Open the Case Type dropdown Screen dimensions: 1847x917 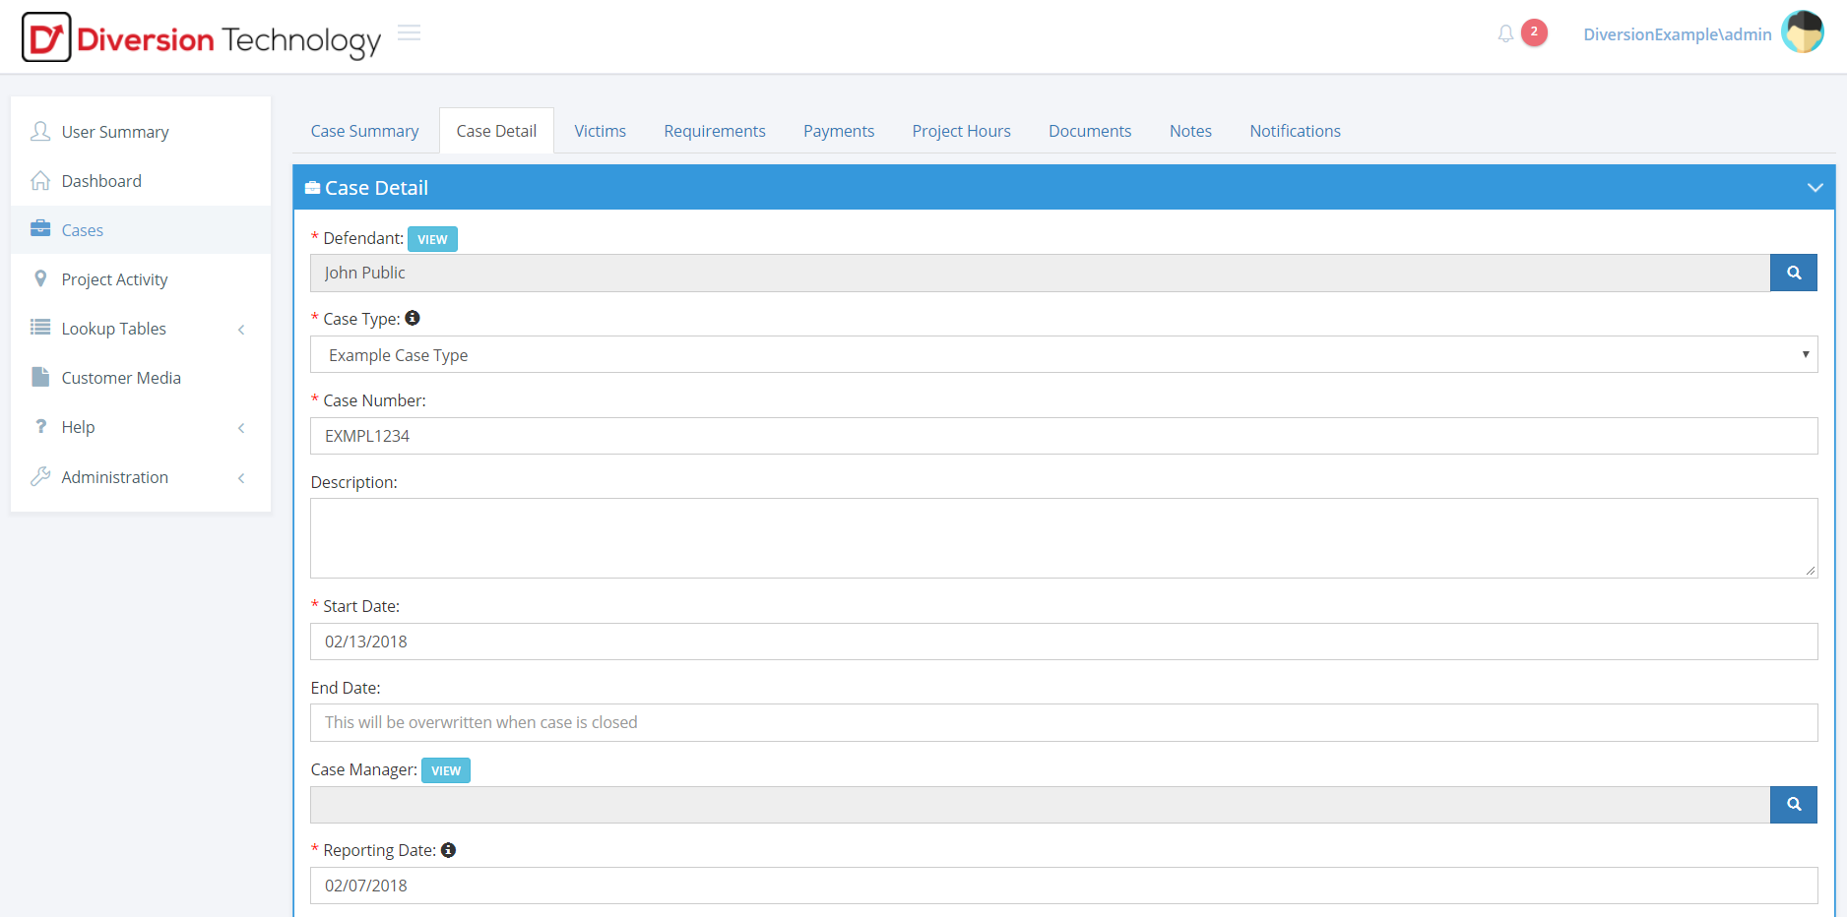[1063, 355]
